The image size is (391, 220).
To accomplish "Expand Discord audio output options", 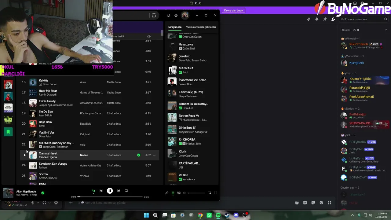I will (49, 203).
